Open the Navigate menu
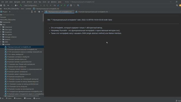 17,2
